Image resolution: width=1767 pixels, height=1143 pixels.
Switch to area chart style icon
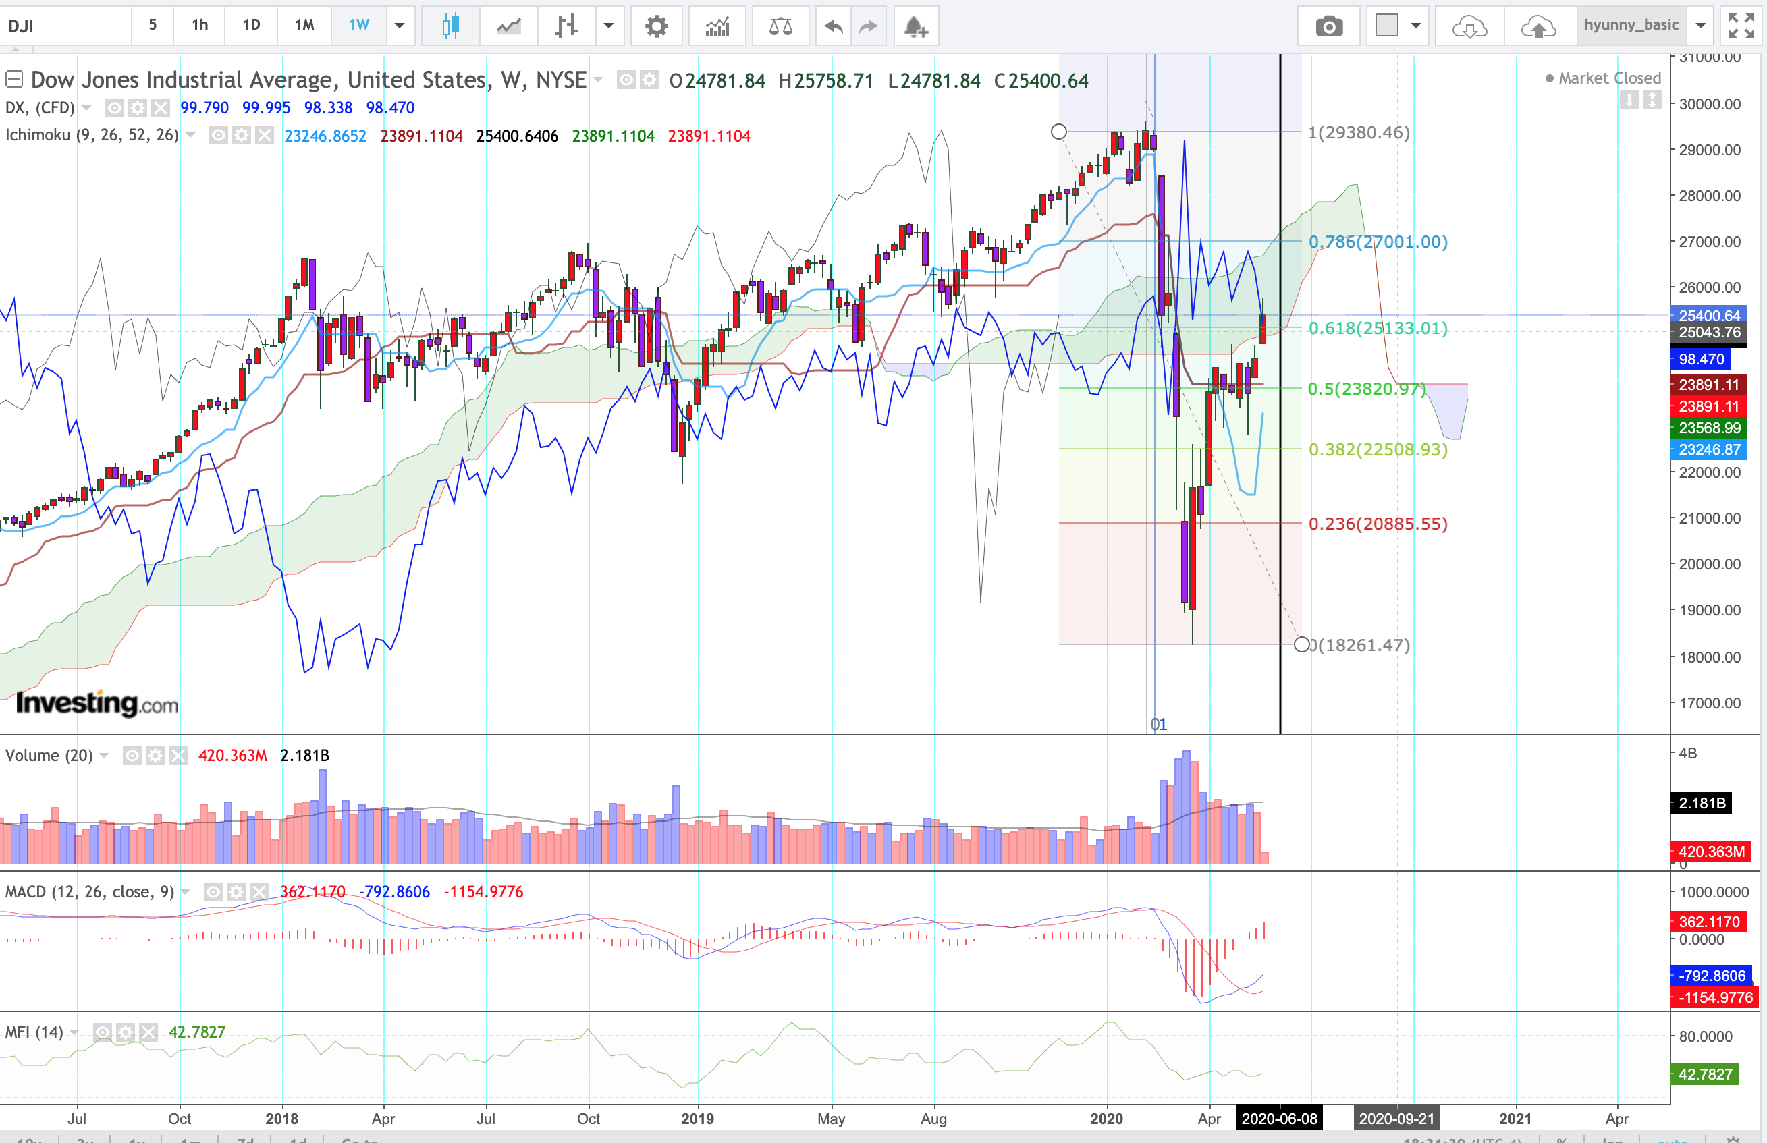click(x=509, y=27)
